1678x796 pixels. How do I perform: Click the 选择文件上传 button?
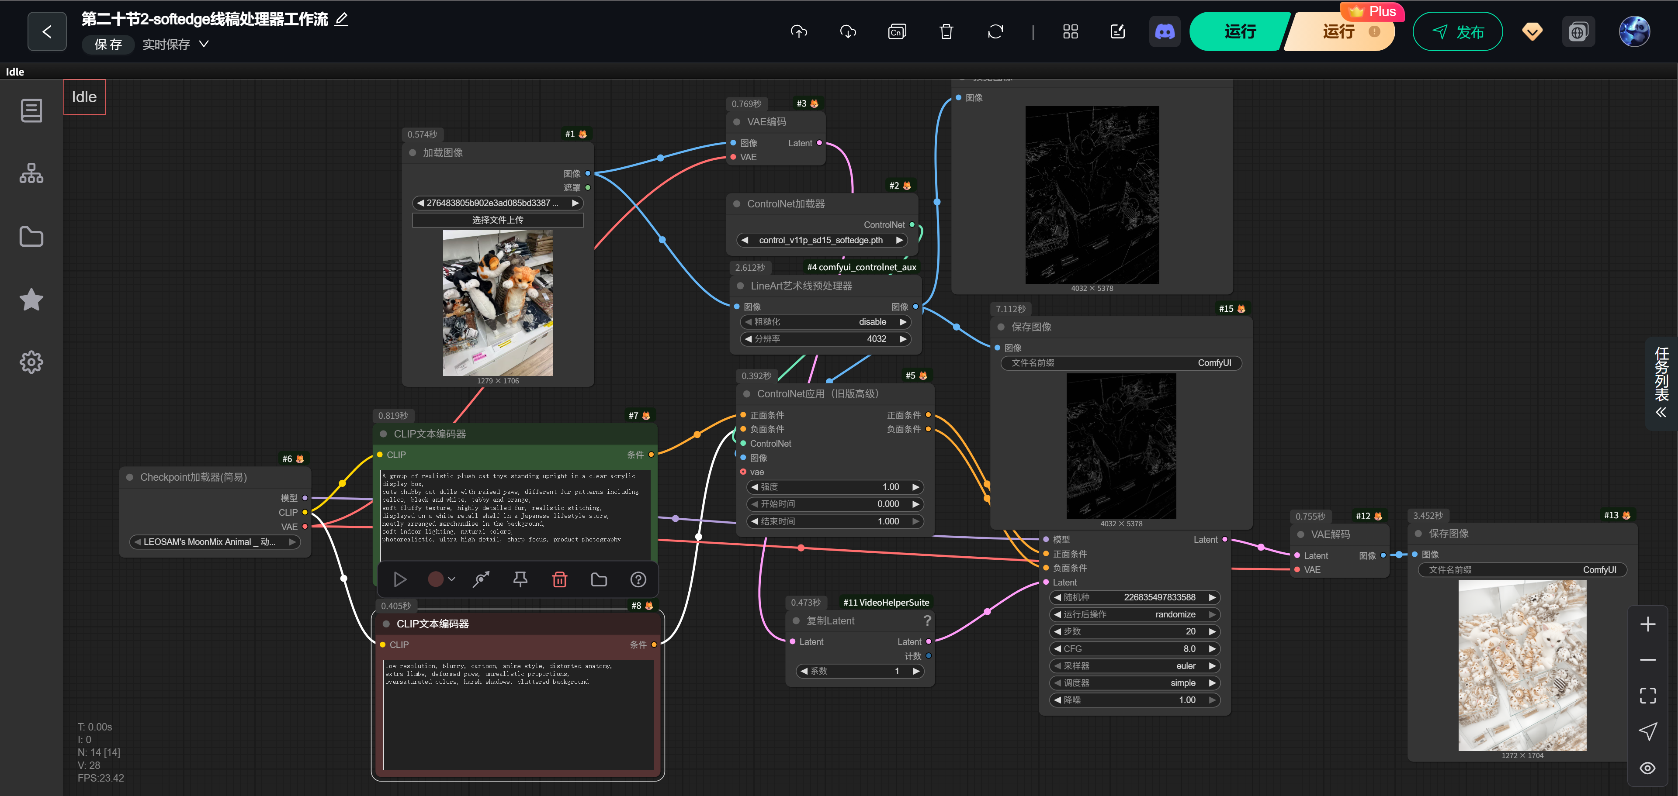(498, 220)
